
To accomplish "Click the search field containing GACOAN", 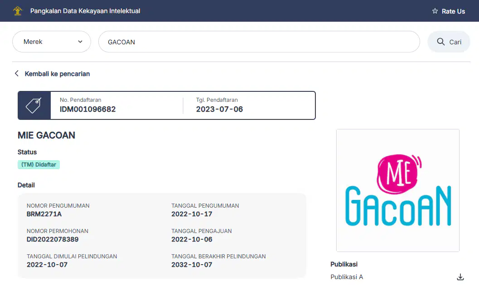I will (259, 42).
